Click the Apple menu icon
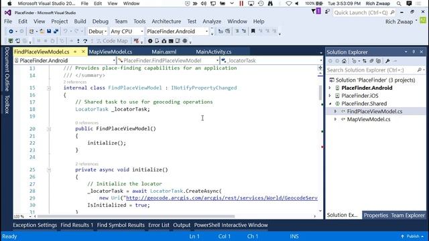The height and width of the screenshot is (241, 429). 9,3
